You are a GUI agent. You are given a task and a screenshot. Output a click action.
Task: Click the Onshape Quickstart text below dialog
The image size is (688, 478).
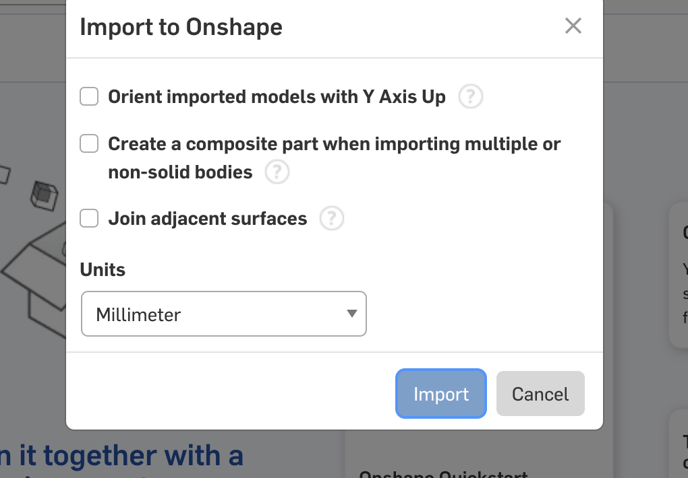[x=444, y=474]
